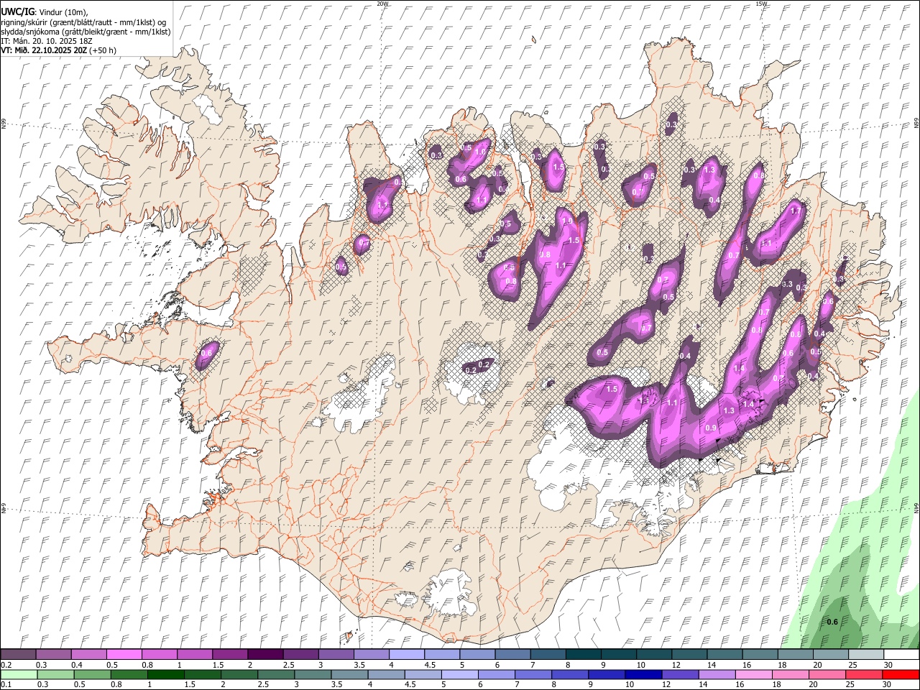The height and width of the screenshot is (690, 920).
Task: Click the "IT: Mán. 20. 10. 2025 18Z" line
Action: pyautogui.click(x=47, y=41)
